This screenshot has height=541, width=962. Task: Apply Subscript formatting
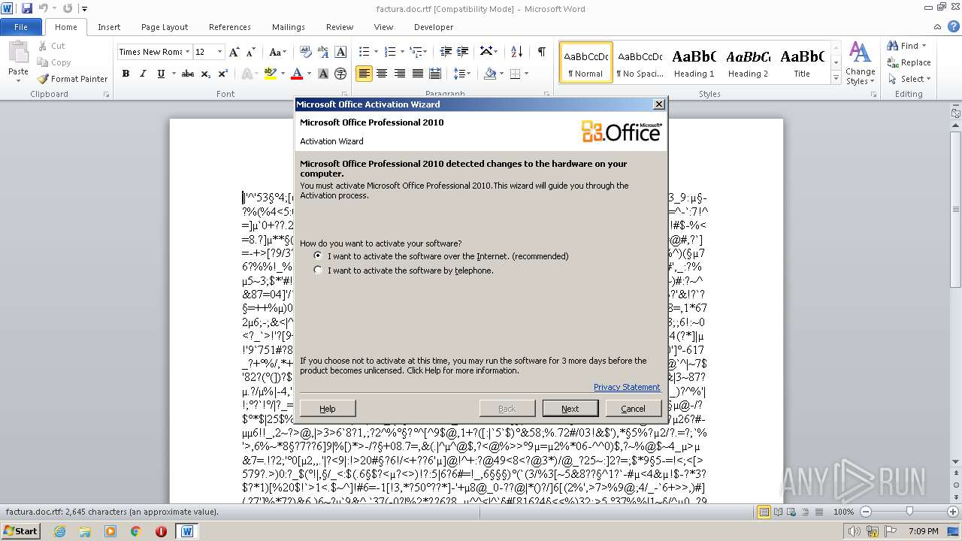coord(206,74)
